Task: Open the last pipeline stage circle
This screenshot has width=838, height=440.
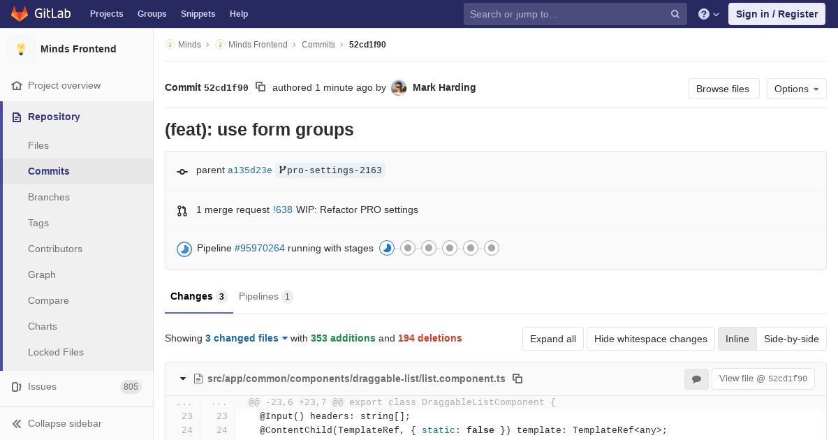Action: 492,248
